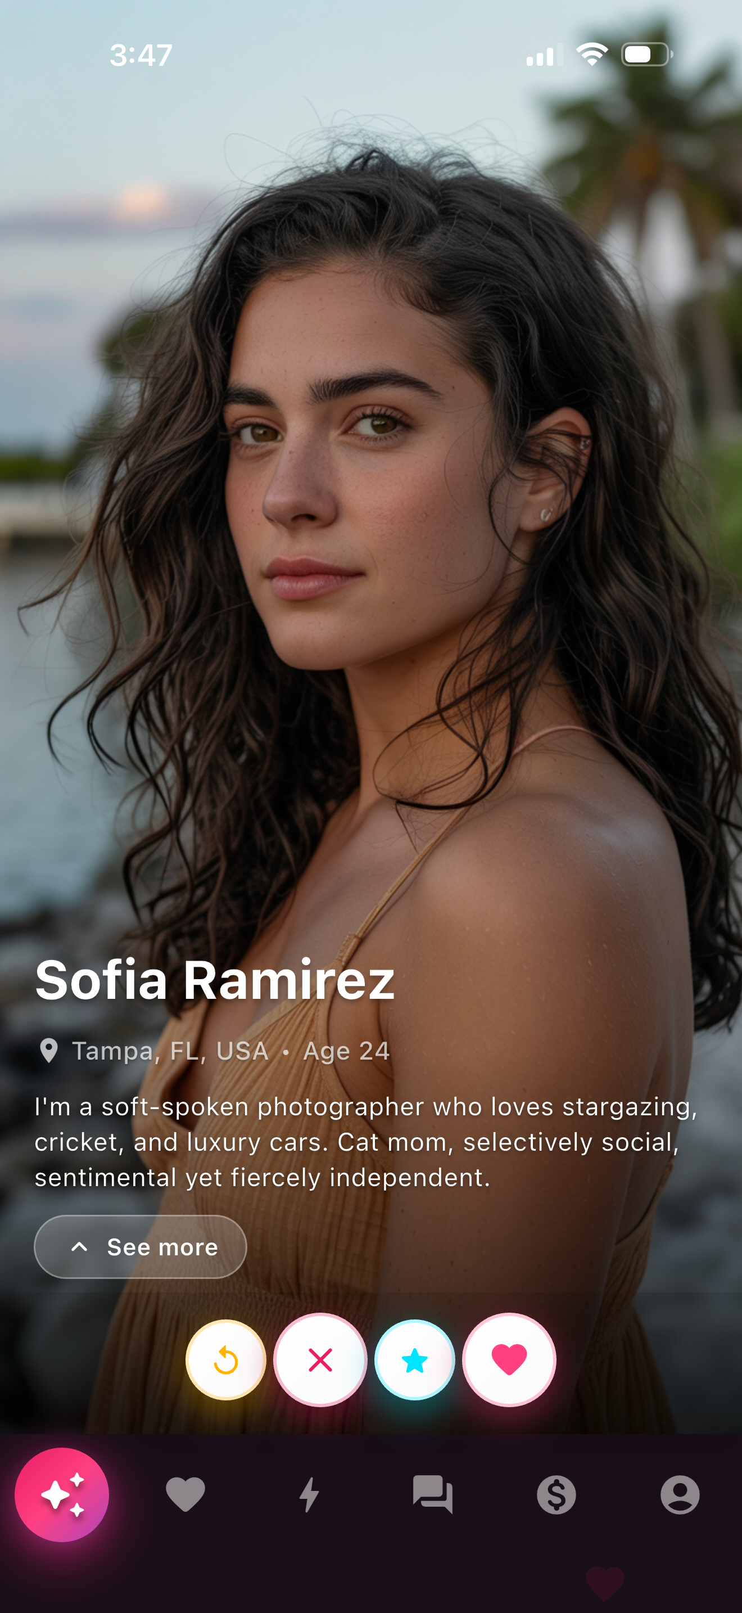742x1613 pixels.
Task: Open the dollar sign payments tab
Action: [x=556, y=1495]
